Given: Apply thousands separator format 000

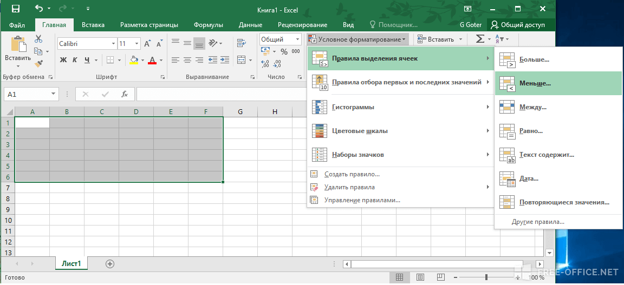Looking at the screenshot, I should coord(296,52).
